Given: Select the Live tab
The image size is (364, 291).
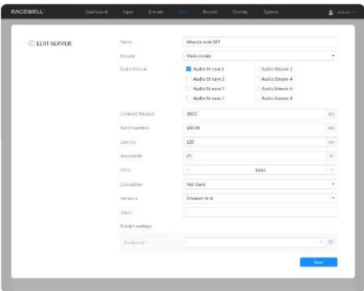Looking at the screenshot, I should [x=183, y=11].
